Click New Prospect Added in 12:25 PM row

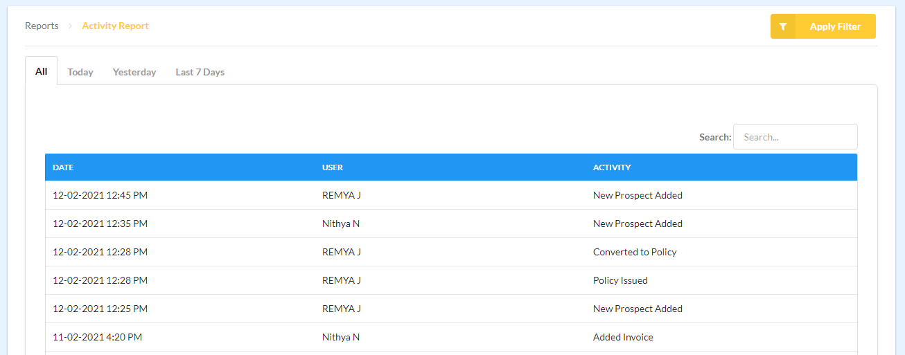point(638,309)
